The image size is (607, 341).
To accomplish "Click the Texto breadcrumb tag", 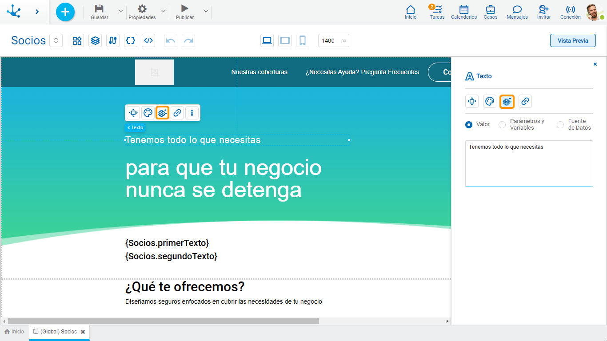I will pos(135,127).
